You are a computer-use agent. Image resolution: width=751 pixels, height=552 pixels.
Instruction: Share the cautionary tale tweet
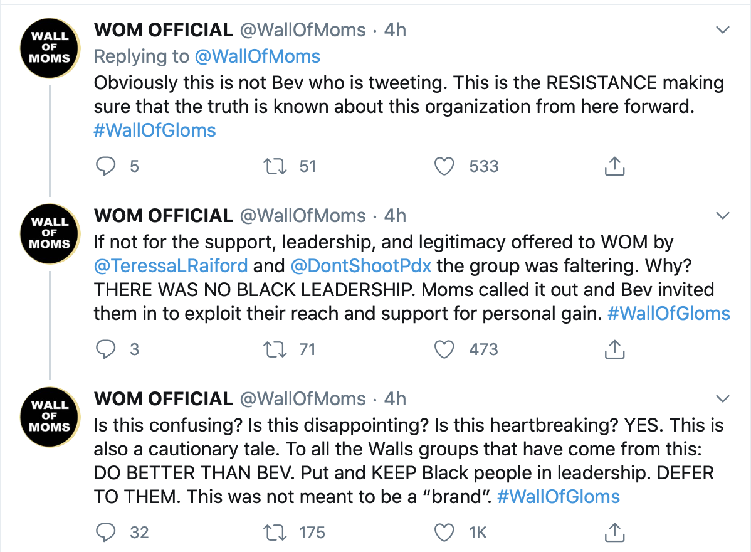pos(614,533)
